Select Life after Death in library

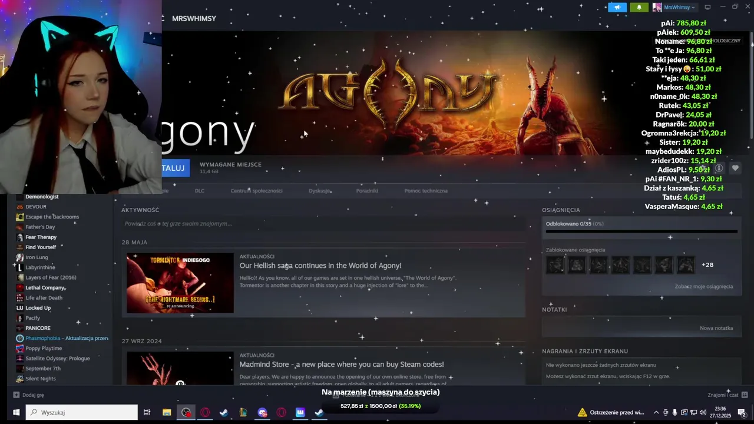click(x=44, y=297)
